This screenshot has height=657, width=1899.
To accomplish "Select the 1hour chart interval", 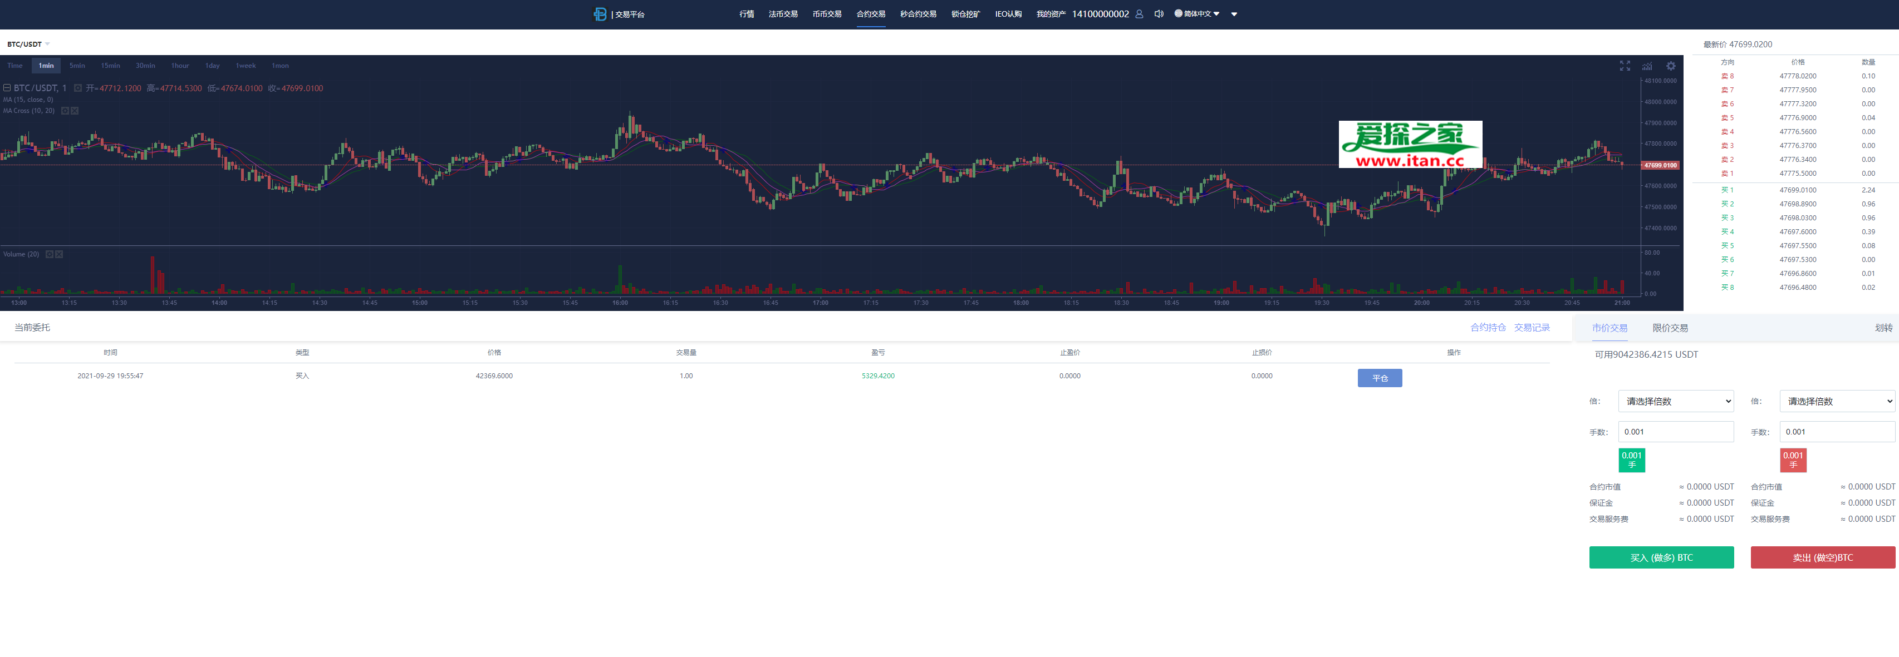I will [x=180, y=66].
